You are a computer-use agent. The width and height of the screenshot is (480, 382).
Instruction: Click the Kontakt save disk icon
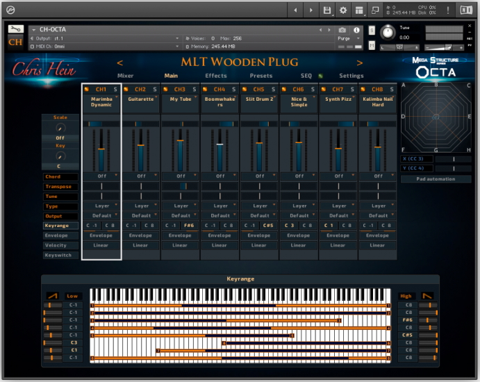coord(326,10)
